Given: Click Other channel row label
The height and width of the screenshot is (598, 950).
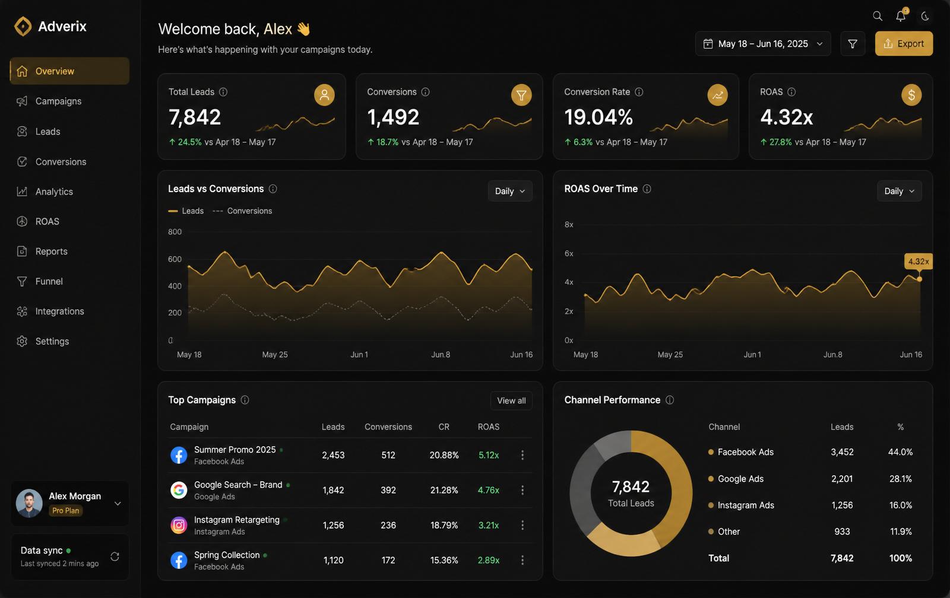Looking at the screenshot, I should tap(729, 532).
